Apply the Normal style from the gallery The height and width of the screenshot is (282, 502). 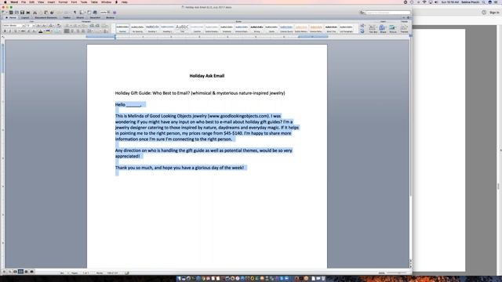(122, 28)
